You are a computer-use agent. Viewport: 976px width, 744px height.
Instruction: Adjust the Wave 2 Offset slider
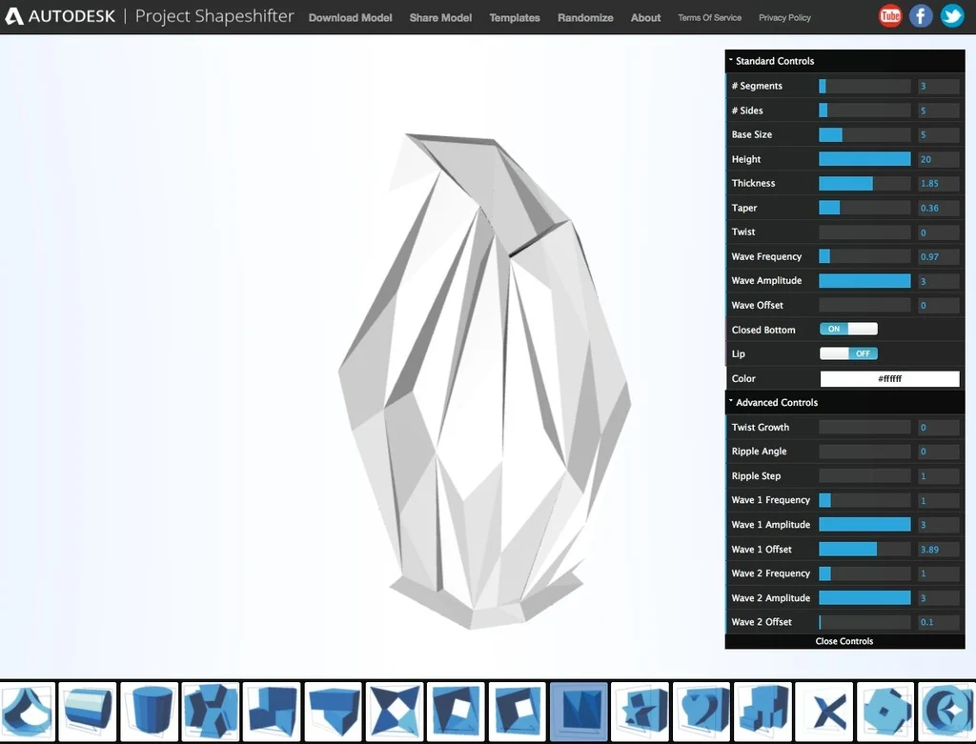pyautogui.click(x=864, y=622)
